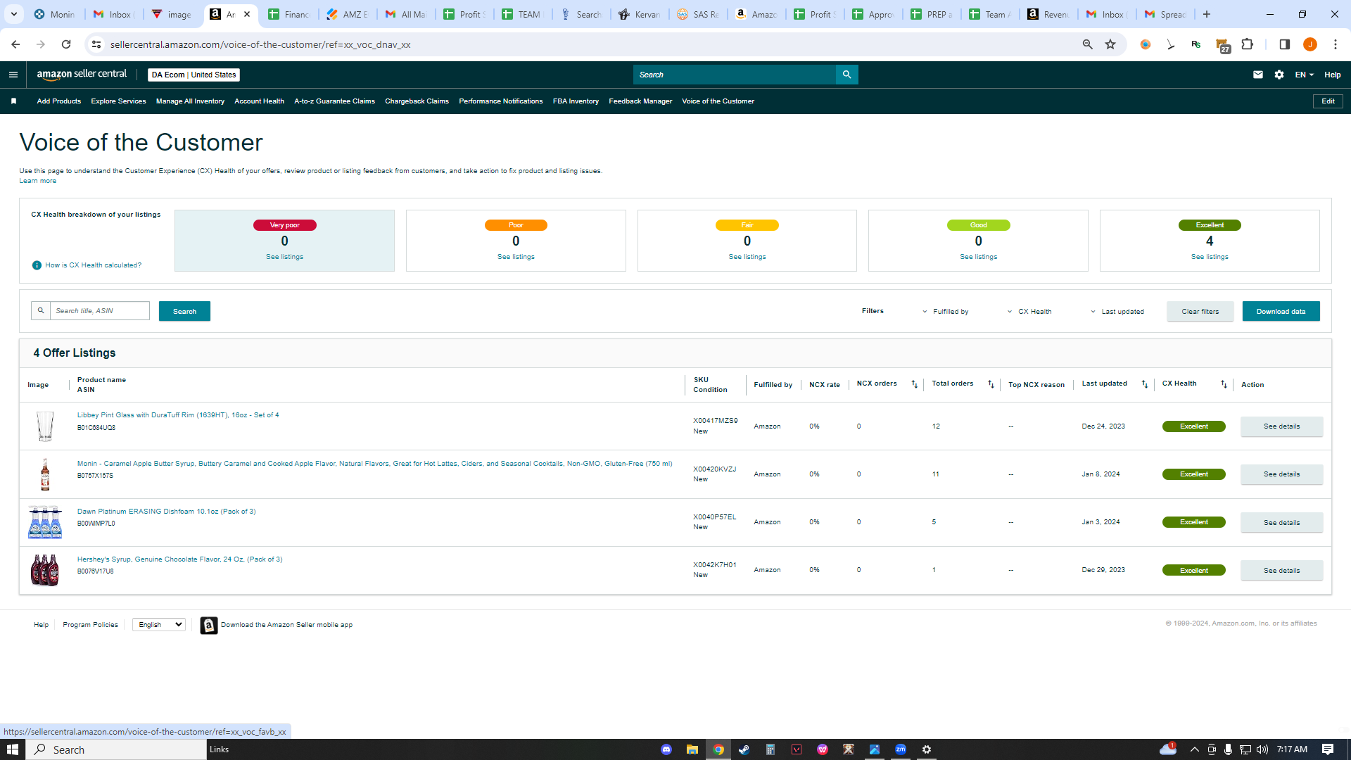This screenshot has height=760, width=1351.
Task: Go back in browser history
Action: click(15, 44)
